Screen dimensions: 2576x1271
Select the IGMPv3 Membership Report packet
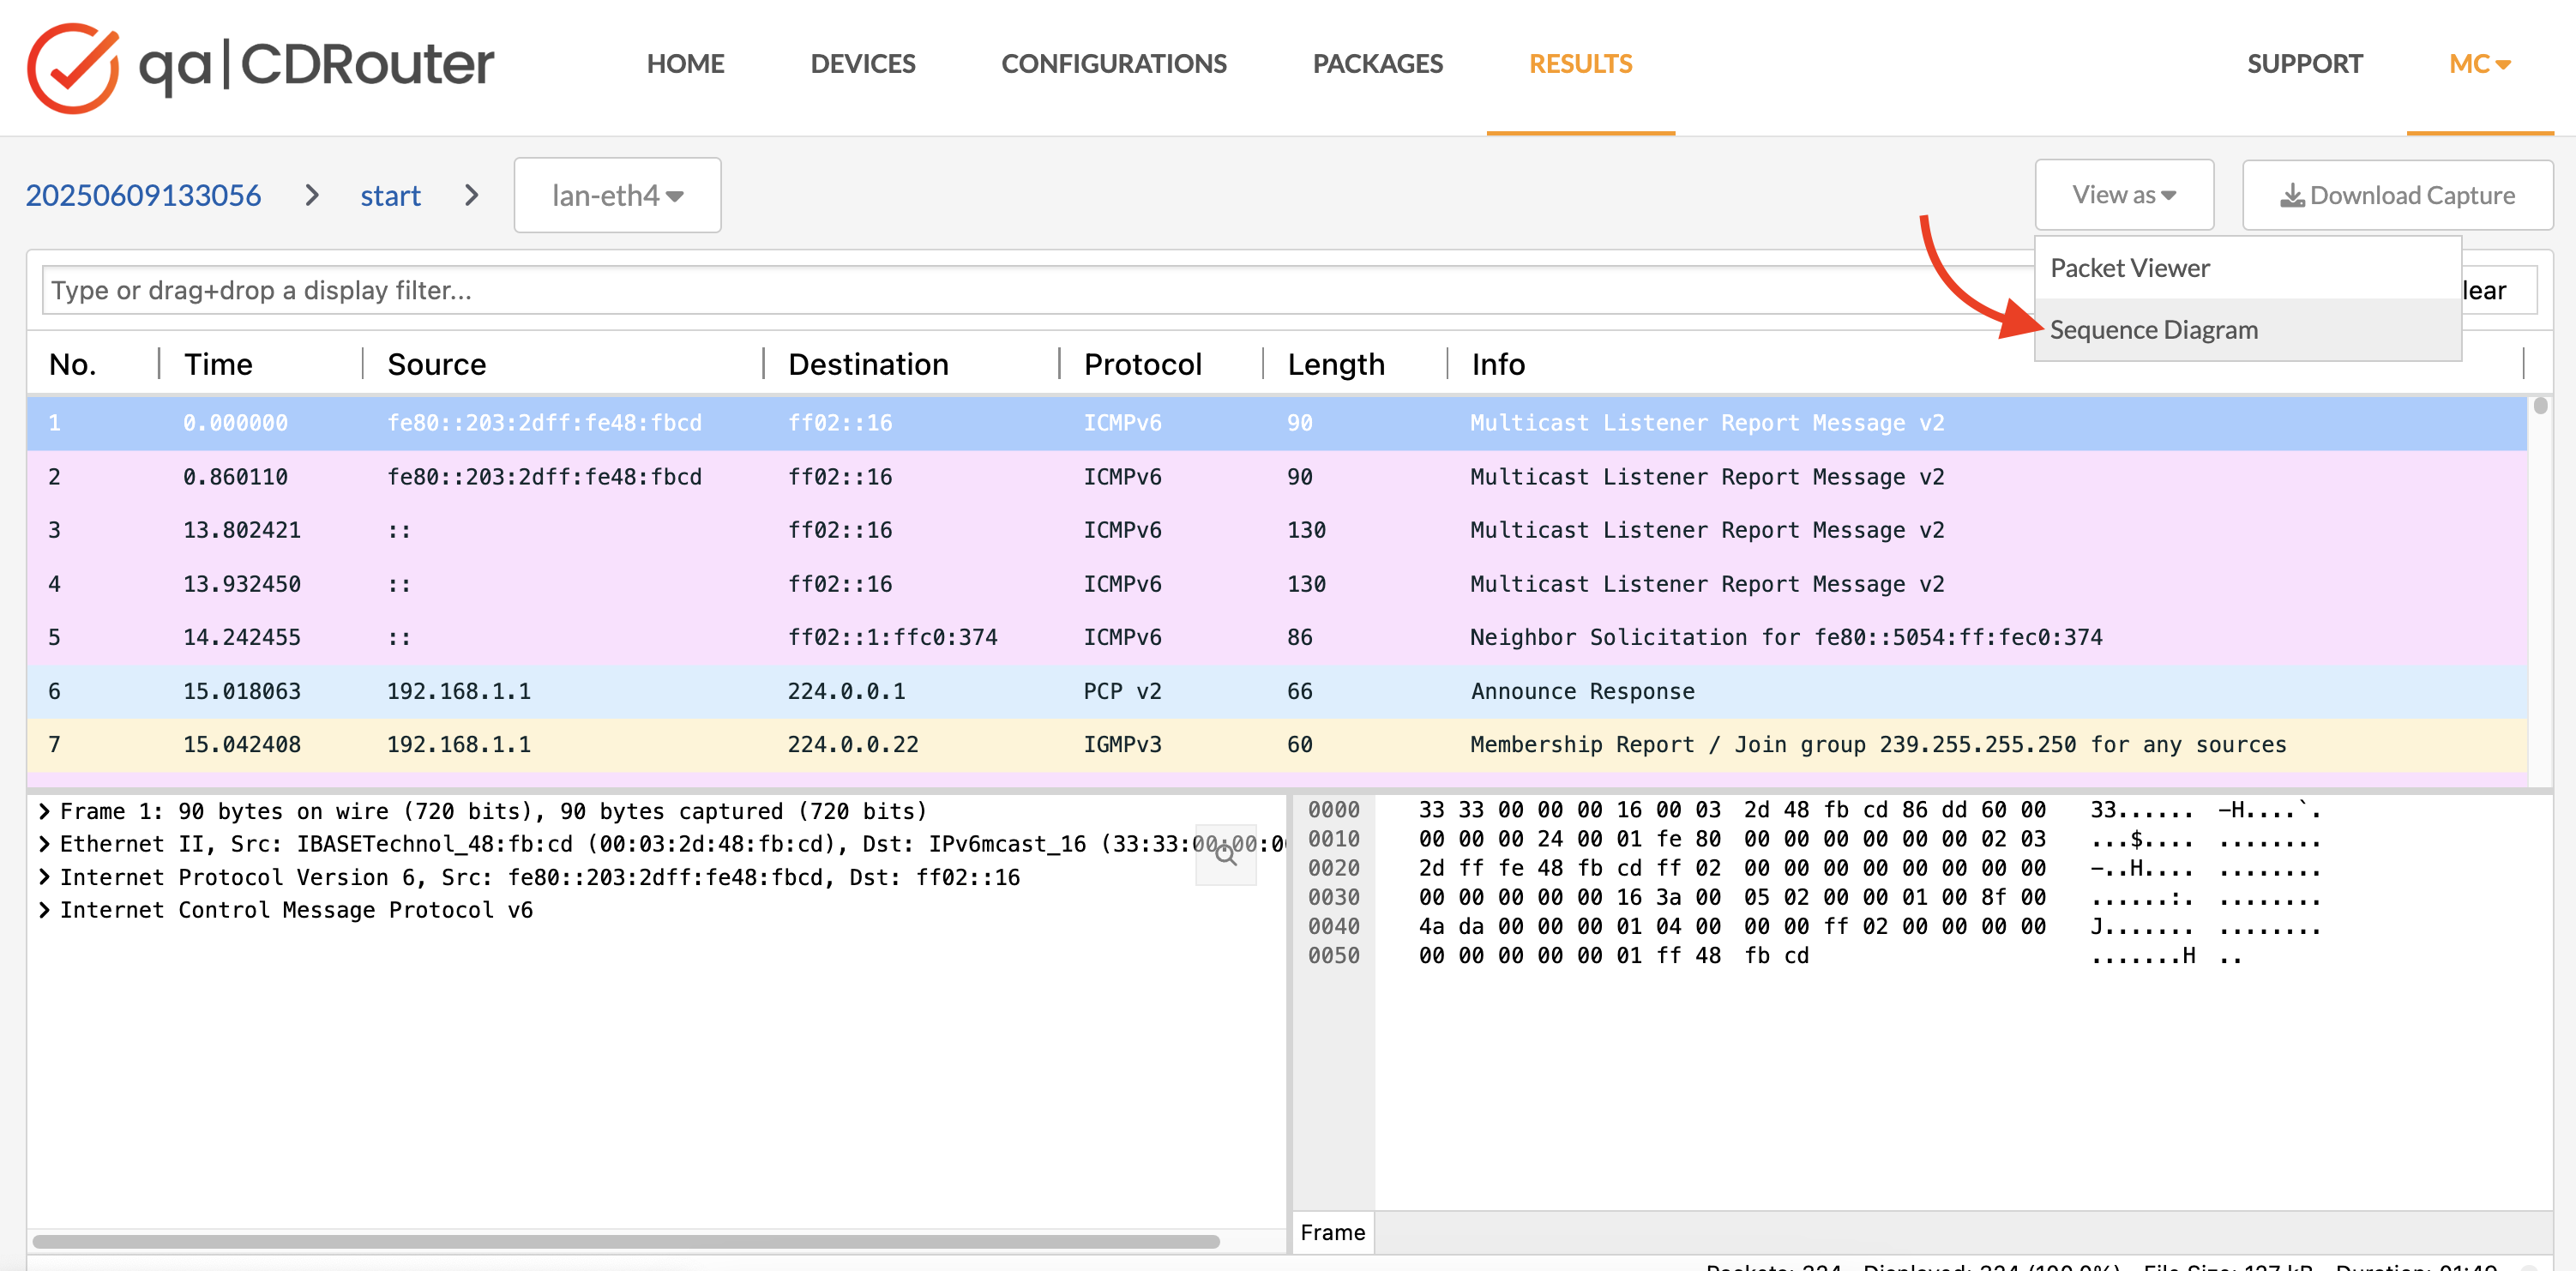click(x=1277, y=745)
